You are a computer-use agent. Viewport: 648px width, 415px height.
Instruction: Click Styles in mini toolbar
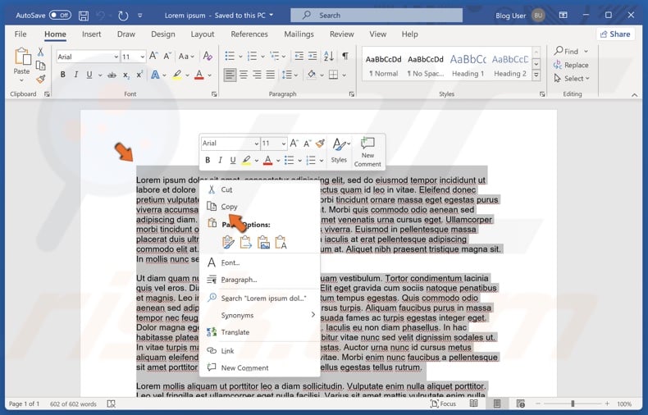point(340,151)
